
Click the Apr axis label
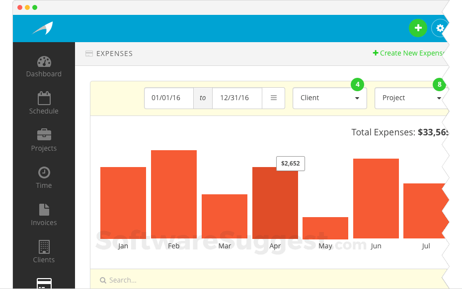(275, 246)
